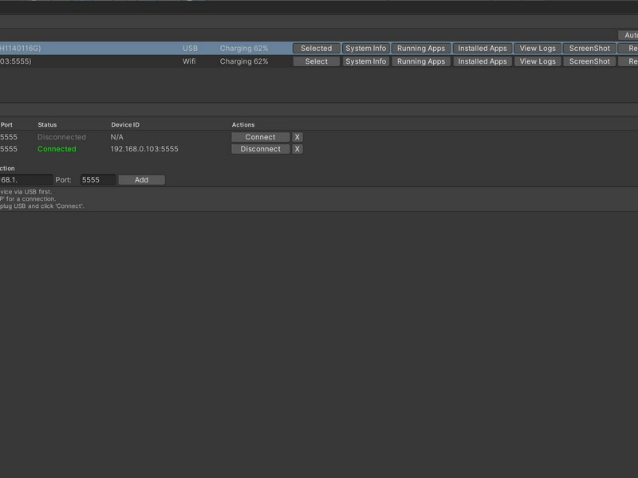Connect the Disconnected wireless entry
The image size is (638, 478).
[x=261, y=137]
